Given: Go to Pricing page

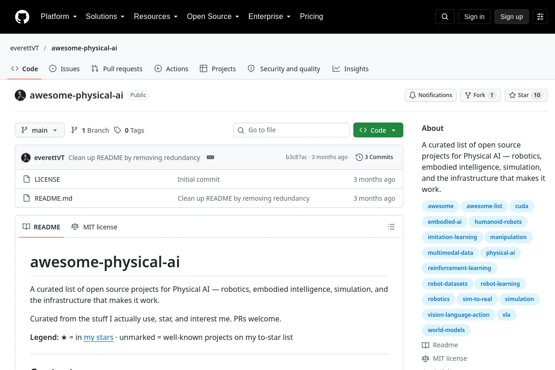Looking at the screenshot, I should [x=311, y=17].
